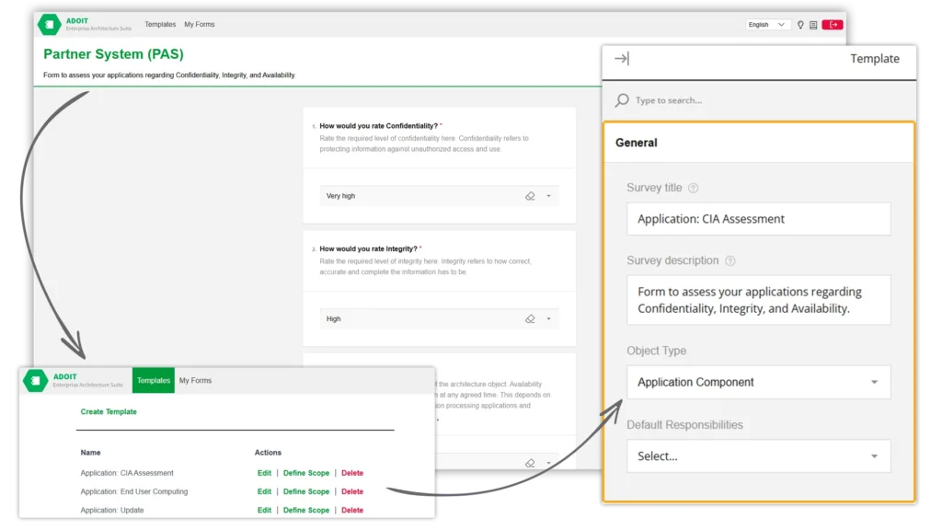Click the Application: Update row name
The width and height of the screenshot is (942, 530).
coord(111,510)
